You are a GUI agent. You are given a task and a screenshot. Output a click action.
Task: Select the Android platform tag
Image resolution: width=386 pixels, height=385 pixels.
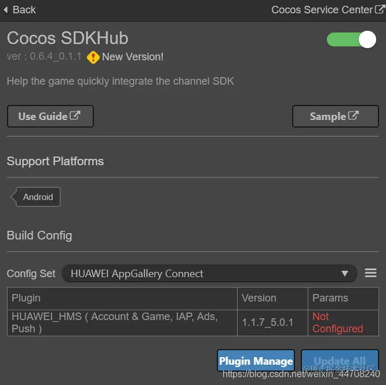pyautogui.click(x=36, y=197)
